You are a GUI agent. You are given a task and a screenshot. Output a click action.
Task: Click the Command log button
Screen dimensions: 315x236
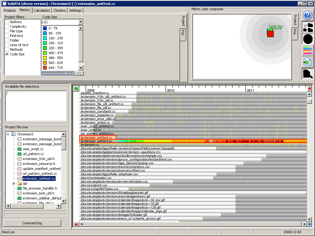[x=32, y=223]
